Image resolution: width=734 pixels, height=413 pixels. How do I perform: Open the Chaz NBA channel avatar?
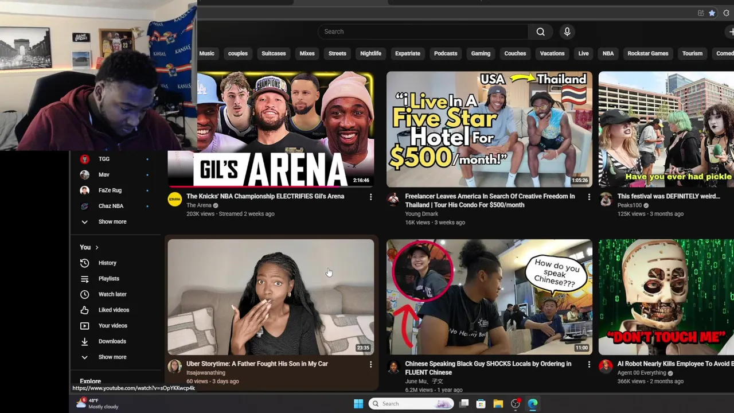pyautogui.click(x=85, y=206)
